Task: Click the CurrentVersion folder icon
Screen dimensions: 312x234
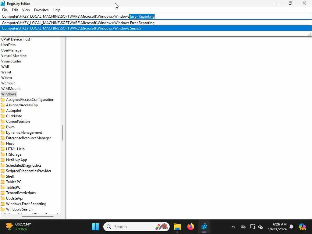Action: (2, 121)
